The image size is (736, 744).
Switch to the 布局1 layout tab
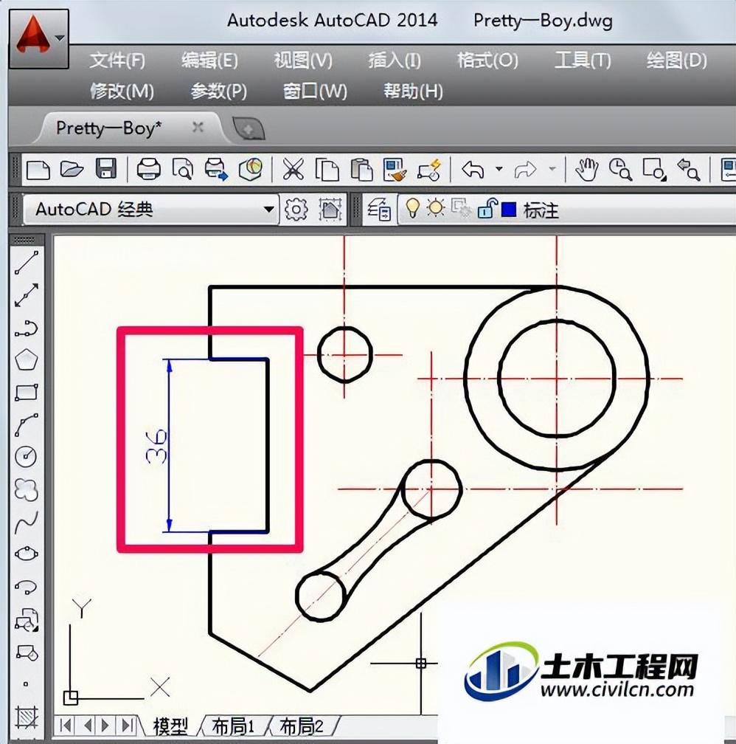point(231,727)
